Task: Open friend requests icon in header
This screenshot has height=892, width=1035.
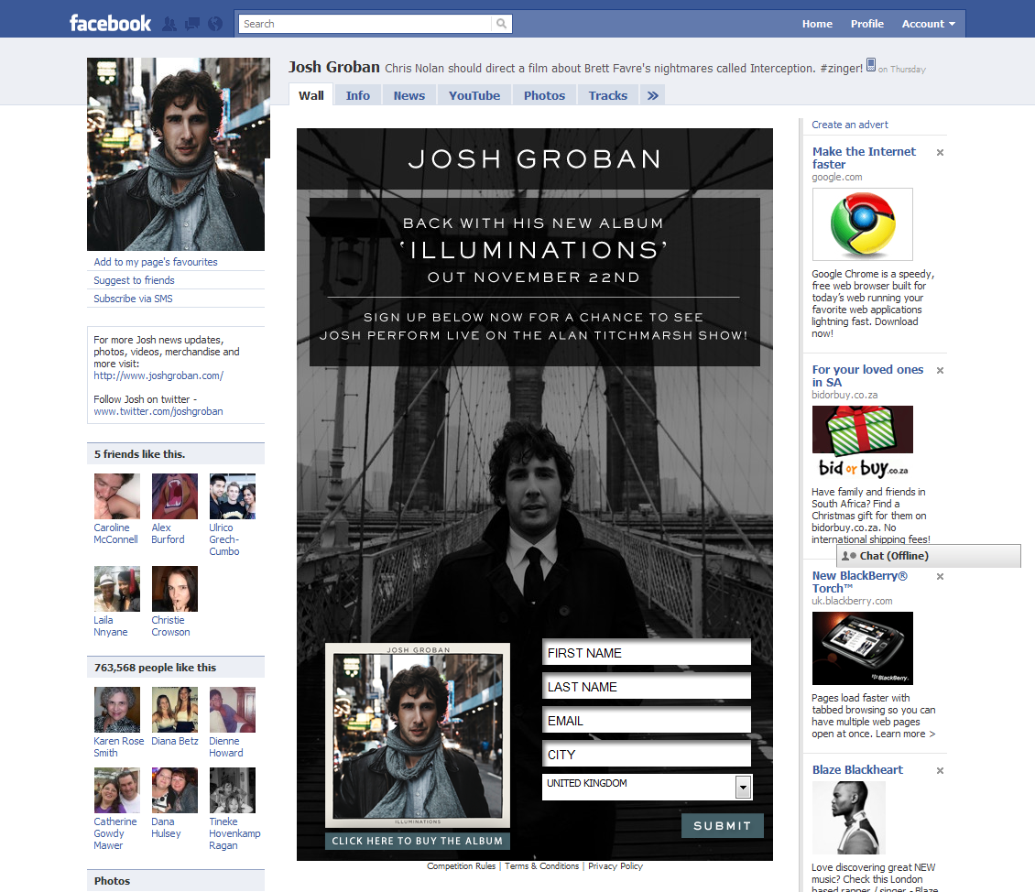Action: point(169,25)
